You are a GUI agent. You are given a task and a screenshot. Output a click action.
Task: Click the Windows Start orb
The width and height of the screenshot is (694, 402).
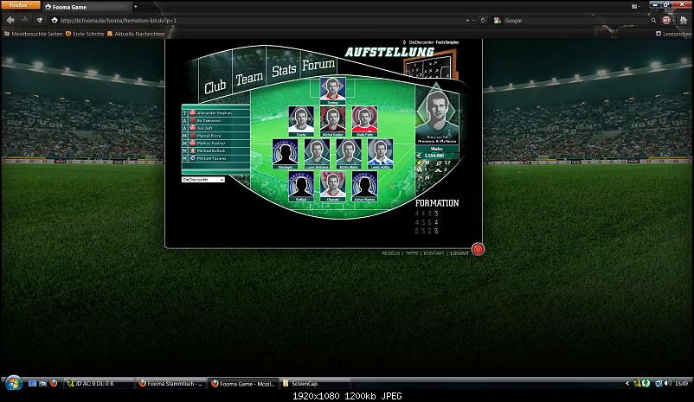click(x=12, y=383)
